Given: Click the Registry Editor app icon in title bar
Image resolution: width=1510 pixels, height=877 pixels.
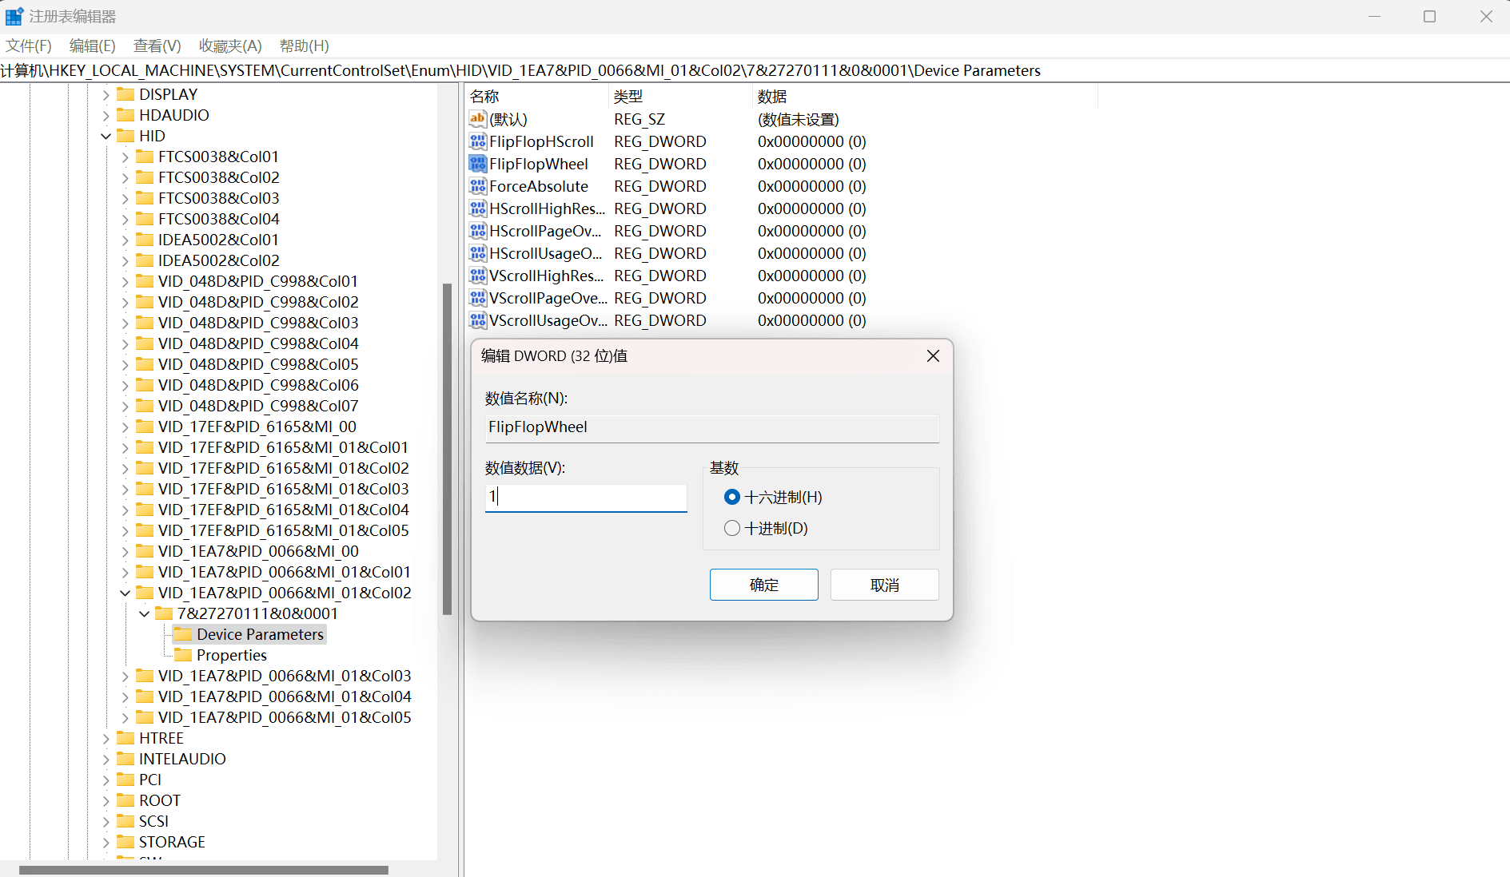Looking at the screenshot, I should coord(14,16).
